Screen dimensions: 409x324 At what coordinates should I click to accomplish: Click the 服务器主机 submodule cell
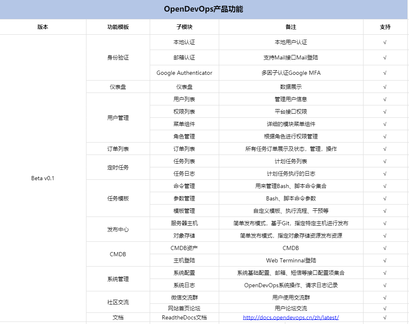coord(184,223)
